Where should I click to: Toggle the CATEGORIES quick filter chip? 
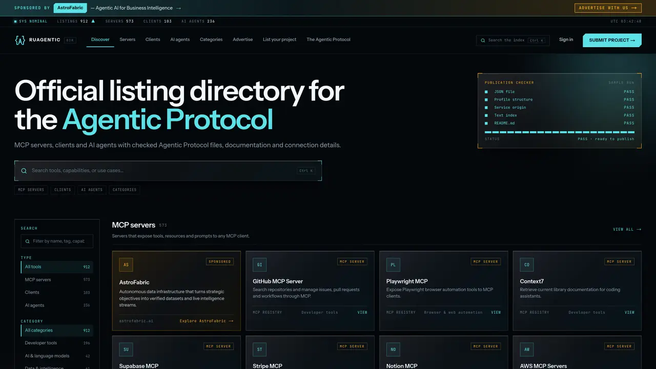[125, 190]
